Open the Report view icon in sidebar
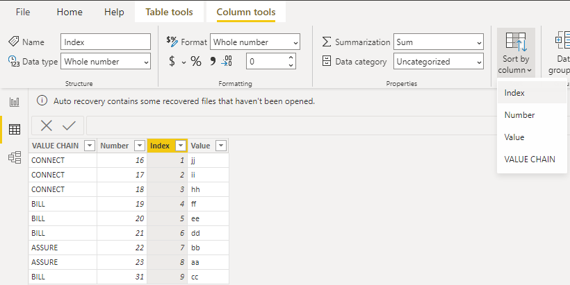This screenshot has width=570, height=285. pos(15,102)
